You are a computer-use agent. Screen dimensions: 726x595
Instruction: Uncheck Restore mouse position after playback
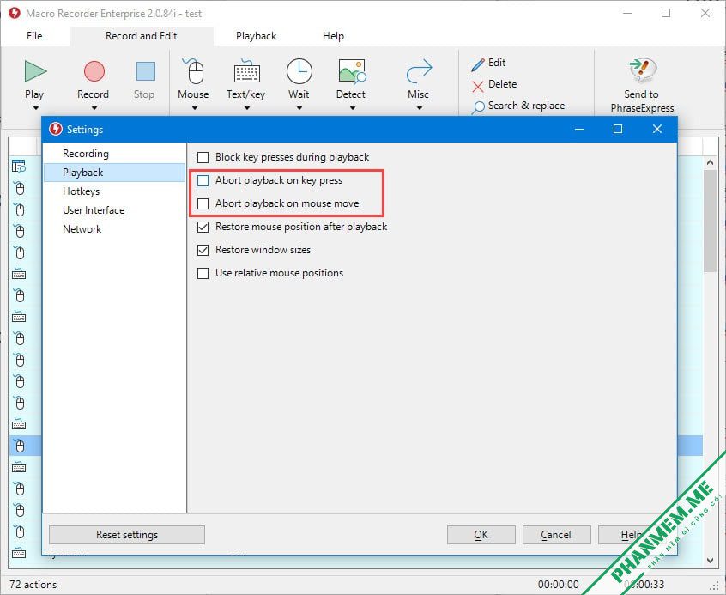tap(203, 227)
